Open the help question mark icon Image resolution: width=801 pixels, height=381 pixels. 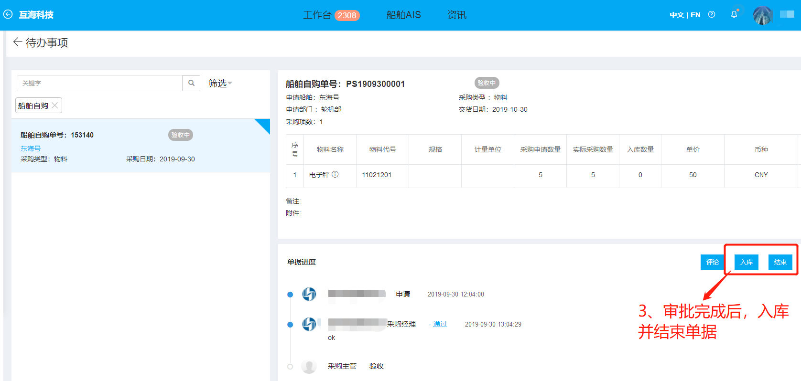click(712, 14)
